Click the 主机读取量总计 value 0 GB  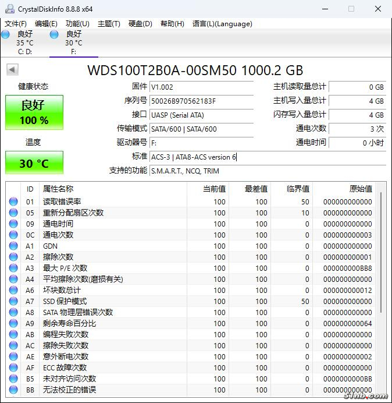[357, 87]
